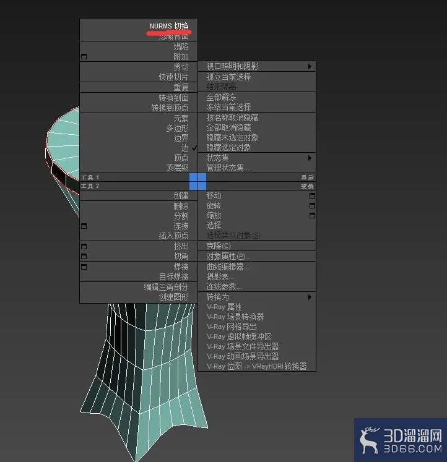Open settings box next to 切角 (Chamfer)
Viewport: 447px width, 462px height.
pos(84,256)
